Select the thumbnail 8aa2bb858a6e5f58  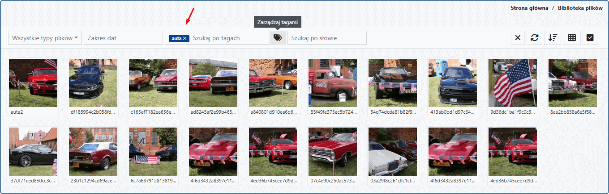click(573, 83)
